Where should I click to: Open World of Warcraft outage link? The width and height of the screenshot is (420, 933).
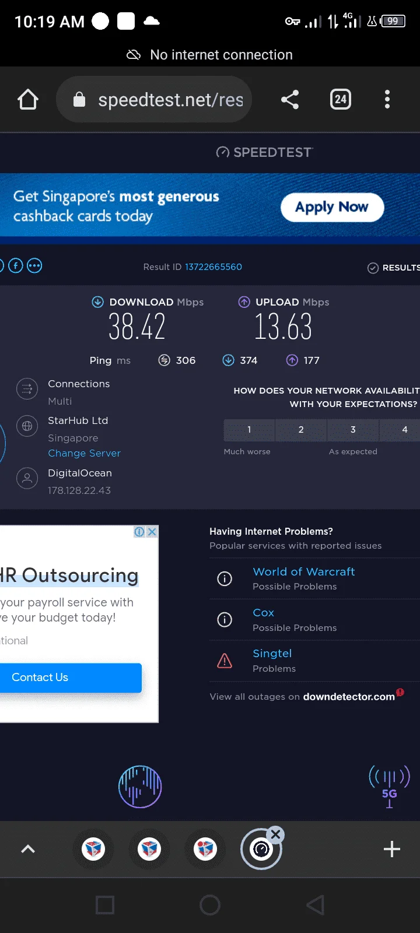coord(304,572)
